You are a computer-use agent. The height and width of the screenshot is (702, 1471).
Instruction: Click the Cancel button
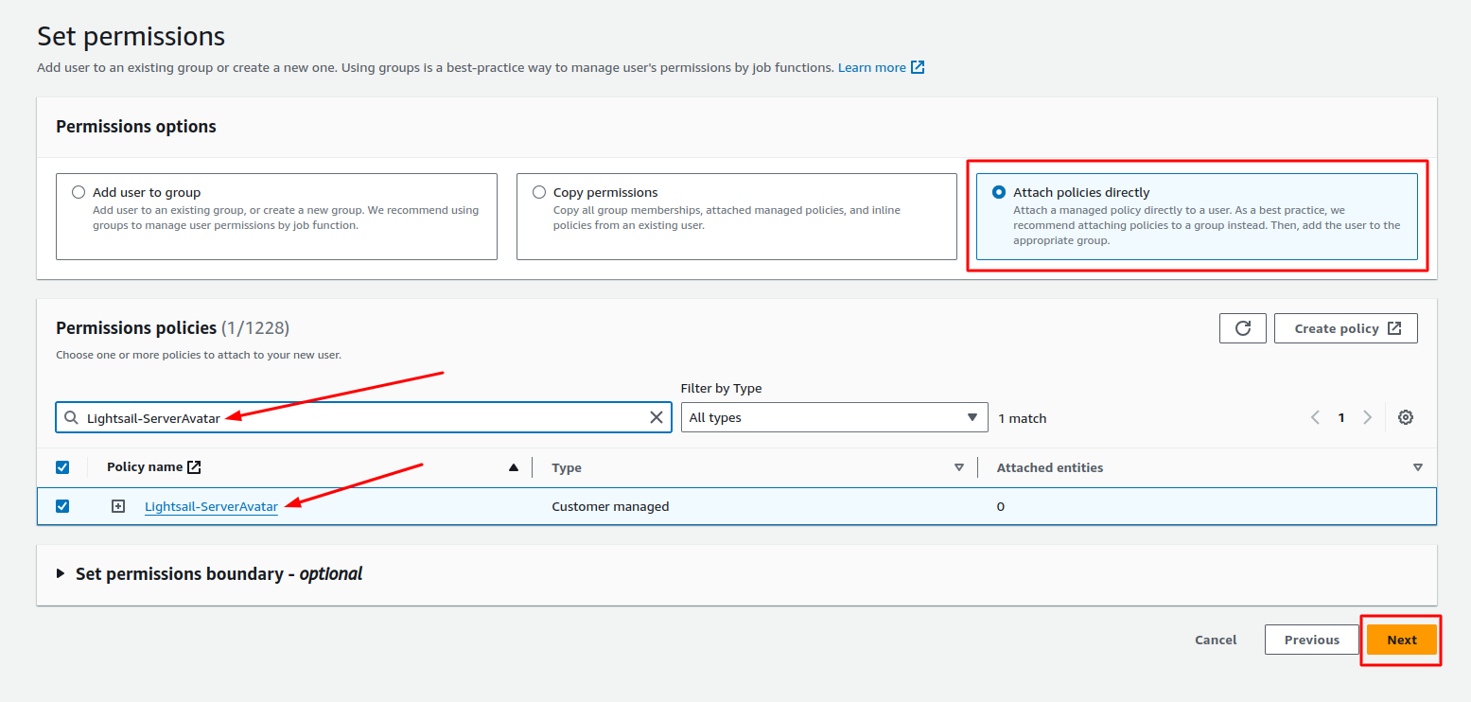click(1216, 640)
